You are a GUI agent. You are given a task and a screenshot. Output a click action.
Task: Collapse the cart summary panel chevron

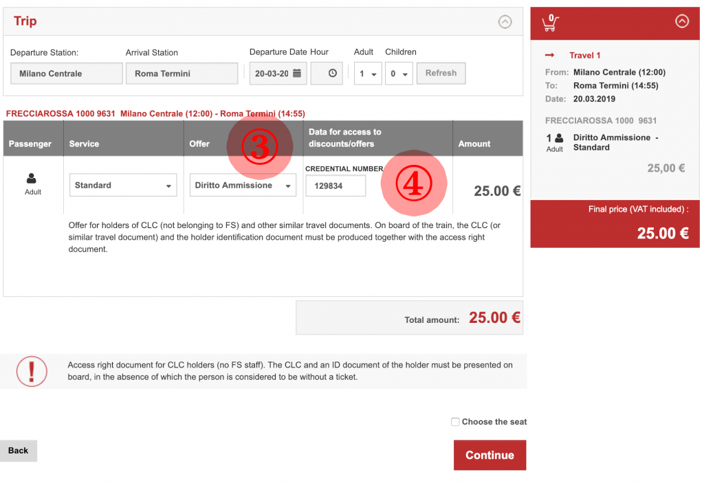point(681,21)
